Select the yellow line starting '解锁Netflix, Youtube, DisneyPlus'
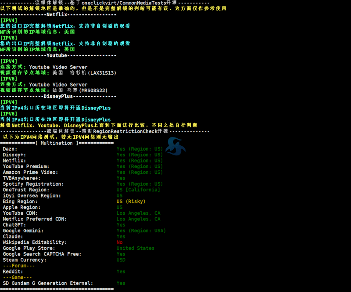Image resolution: width=351 pixels, height=292 pixels. click(99, 125)
